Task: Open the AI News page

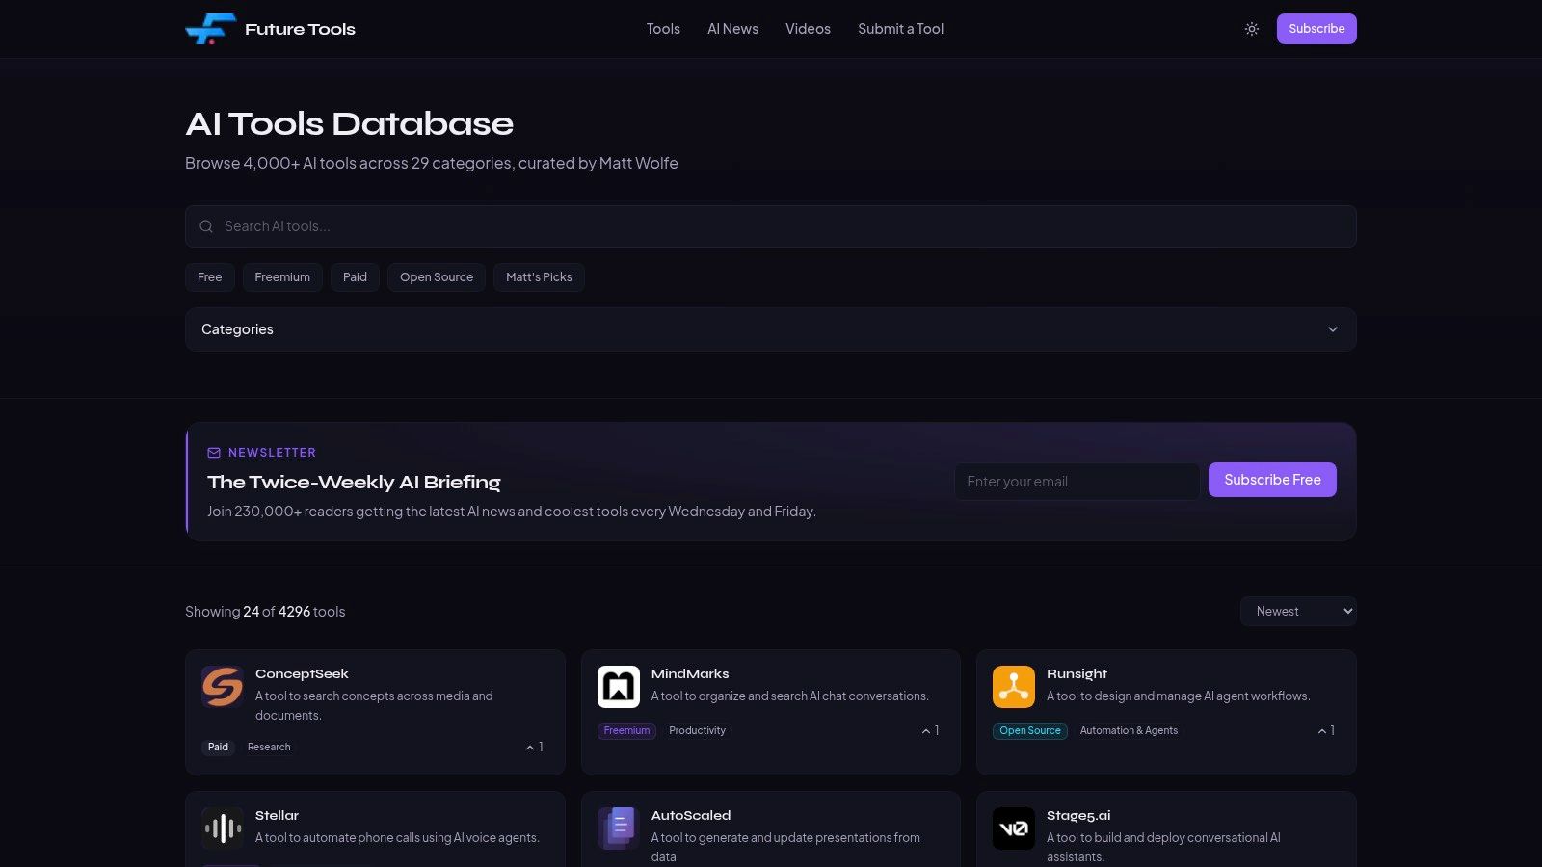Action: pos(732,29)
